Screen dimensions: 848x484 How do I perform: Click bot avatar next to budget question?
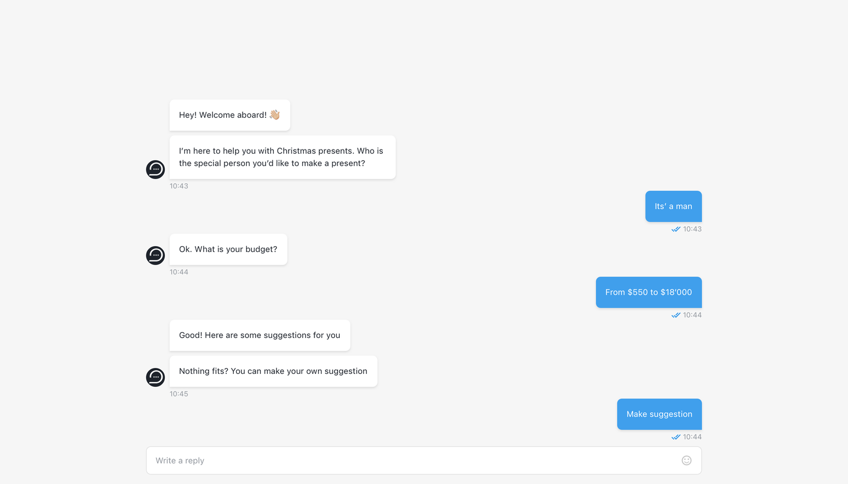[155, 256]
